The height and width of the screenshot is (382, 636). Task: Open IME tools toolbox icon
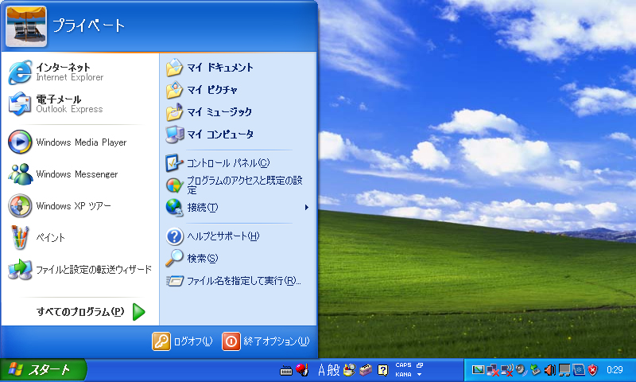[366, 370]
